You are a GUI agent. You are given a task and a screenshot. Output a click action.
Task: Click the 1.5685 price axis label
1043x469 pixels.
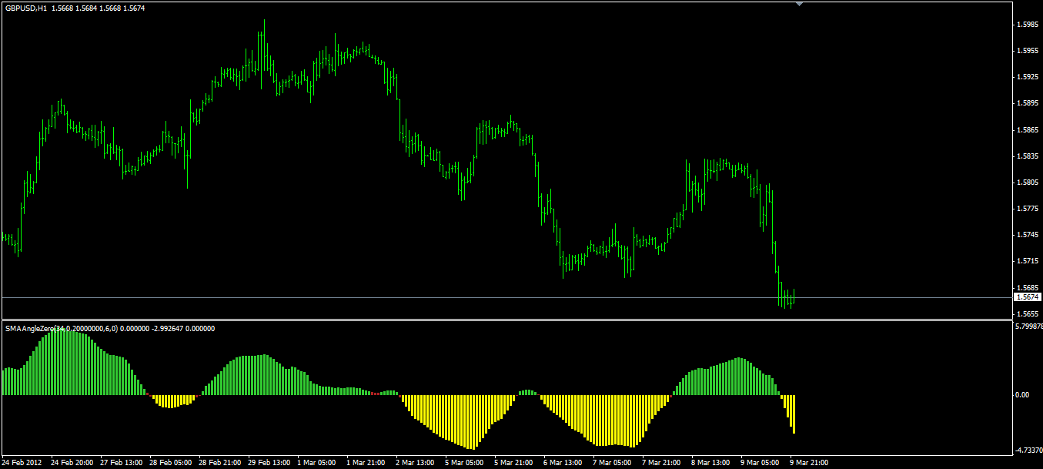pyautogui.click(x=1027, y=288)
